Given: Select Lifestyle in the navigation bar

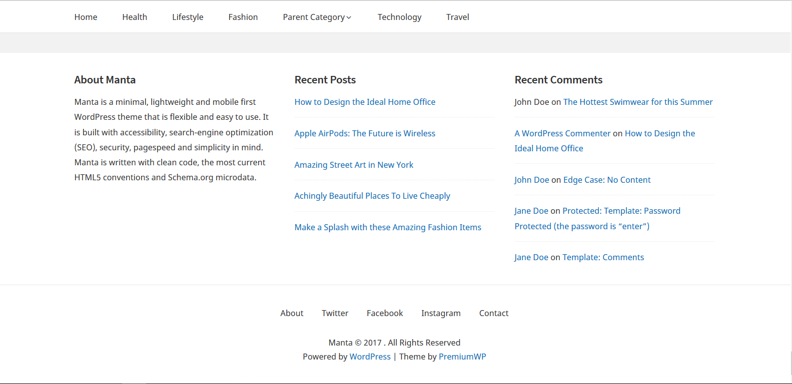Looking at the screenshot, I should [188, 17].
